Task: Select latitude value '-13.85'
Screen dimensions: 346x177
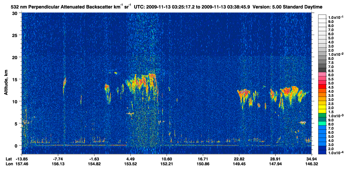Action: point(22,159)
